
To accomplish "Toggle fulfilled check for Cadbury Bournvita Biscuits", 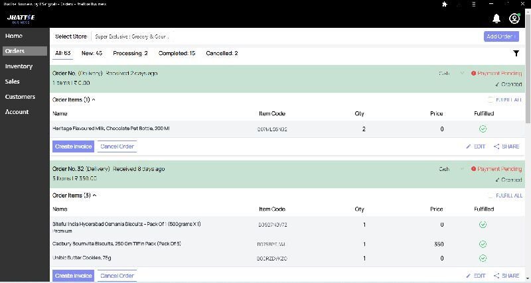I will tap(483, 244).
